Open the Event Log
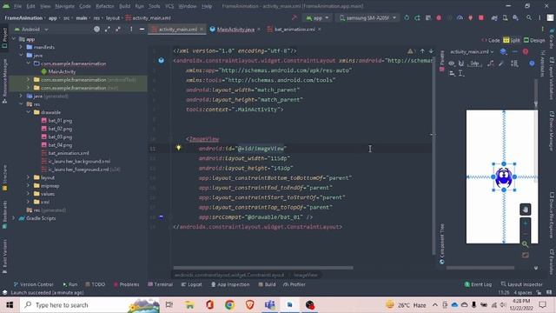Viewport: 556px width, 313px height. click(478, 284)
